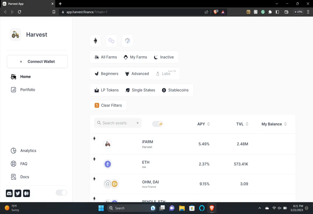The image size is (313, 214).
Task: Go to Home in sidebar
Action: pyautogui.click(x=21, y=77)
